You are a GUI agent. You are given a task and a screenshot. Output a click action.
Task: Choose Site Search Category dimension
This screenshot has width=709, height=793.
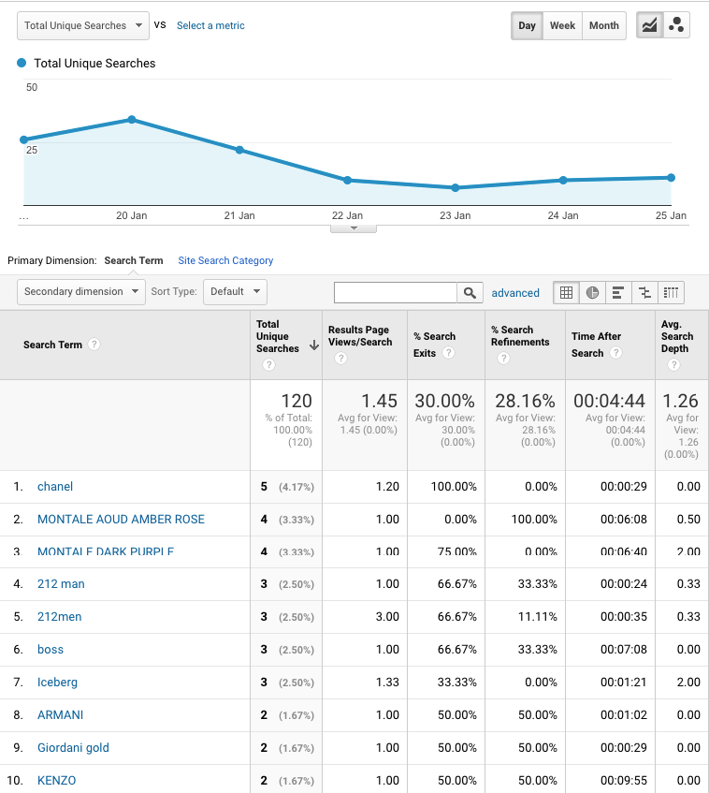[x=225, y=260]
